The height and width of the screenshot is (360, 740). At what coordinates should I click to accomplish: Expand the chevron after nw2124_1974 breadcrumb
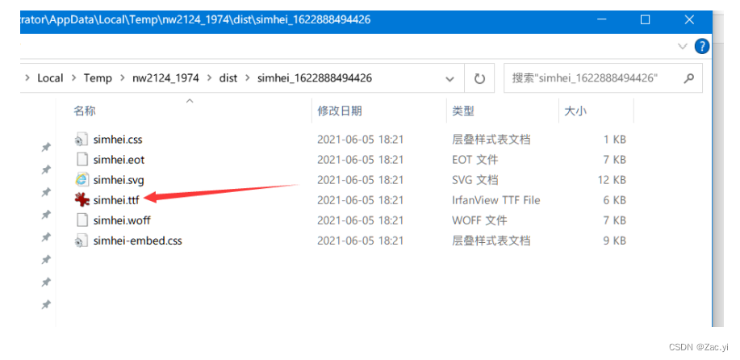coord(209,78)
